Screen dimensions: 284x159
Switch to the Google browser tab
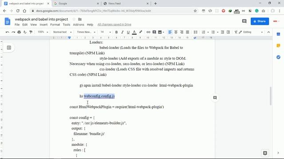coord(76,4)
